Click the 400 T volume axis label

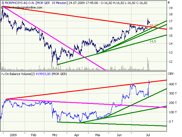point(173,84)
